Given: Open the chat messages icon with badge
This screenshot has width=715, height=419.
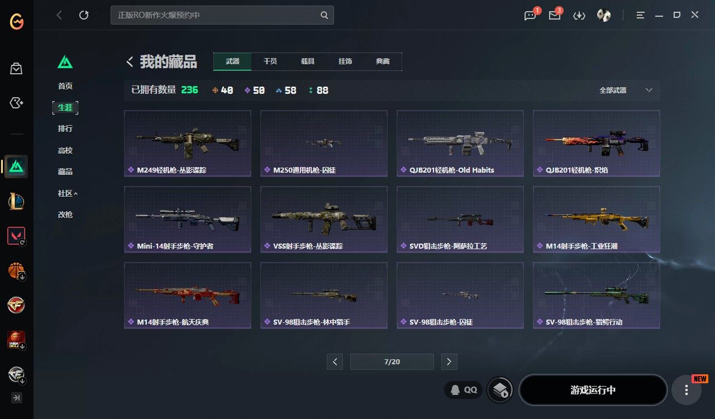Looking at the screenshot, I should point(531,15).
